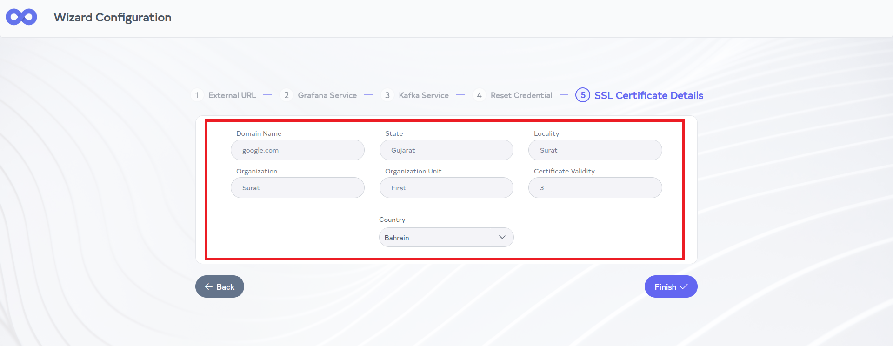
Task: Jump to Reset Credential step
Action: (521, 95)
